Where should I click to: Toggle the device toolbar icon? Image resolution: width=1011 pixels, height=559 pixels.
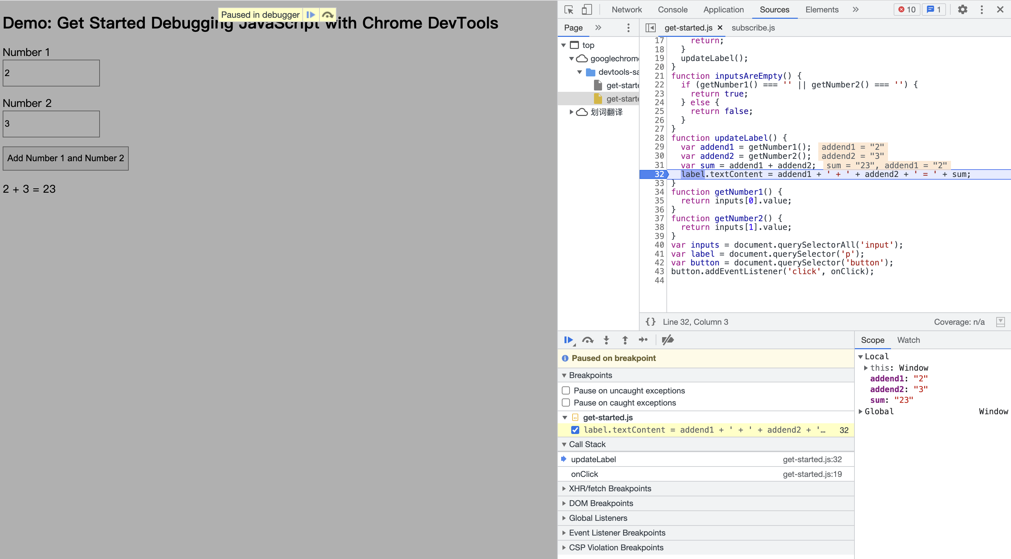click(x=587, y=9)
